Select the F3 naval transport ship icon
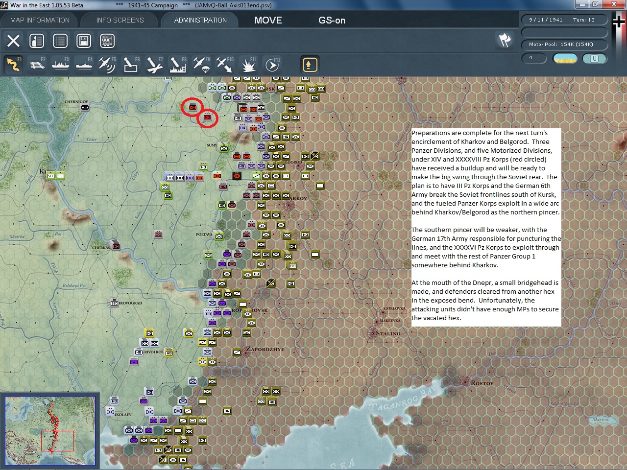Image resolution: width=627 pixels, height=470 pixels. [x=61, y=65]
